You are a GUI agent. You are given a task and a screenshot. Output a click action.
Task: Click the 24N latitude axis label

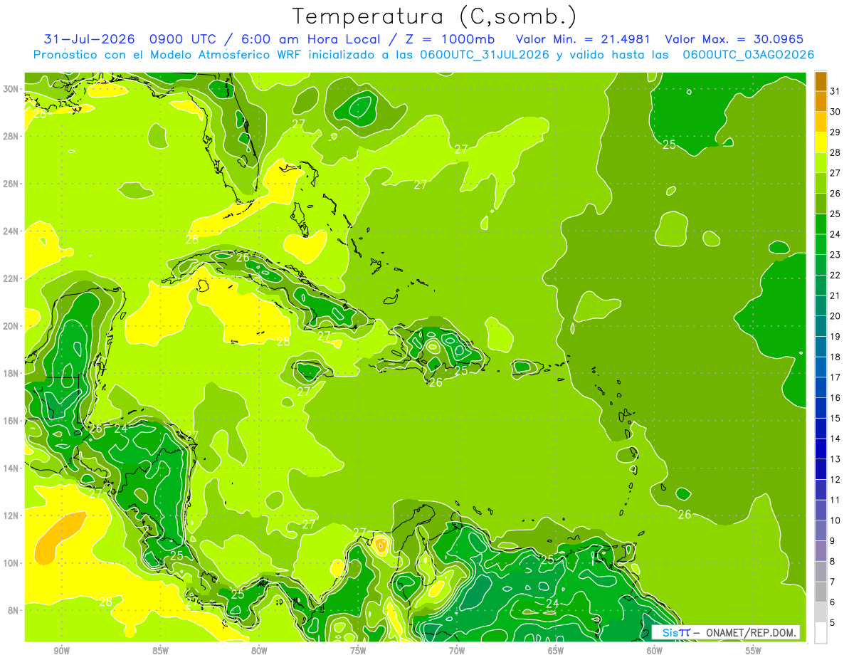[11, 231]
